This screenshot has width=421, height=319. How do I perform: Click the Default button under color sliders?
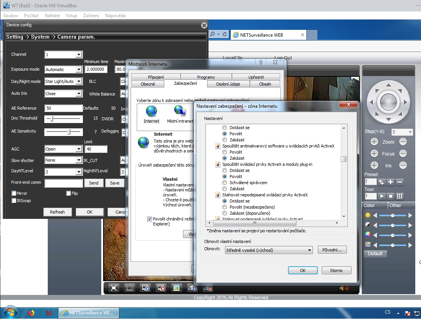[375, 254]
